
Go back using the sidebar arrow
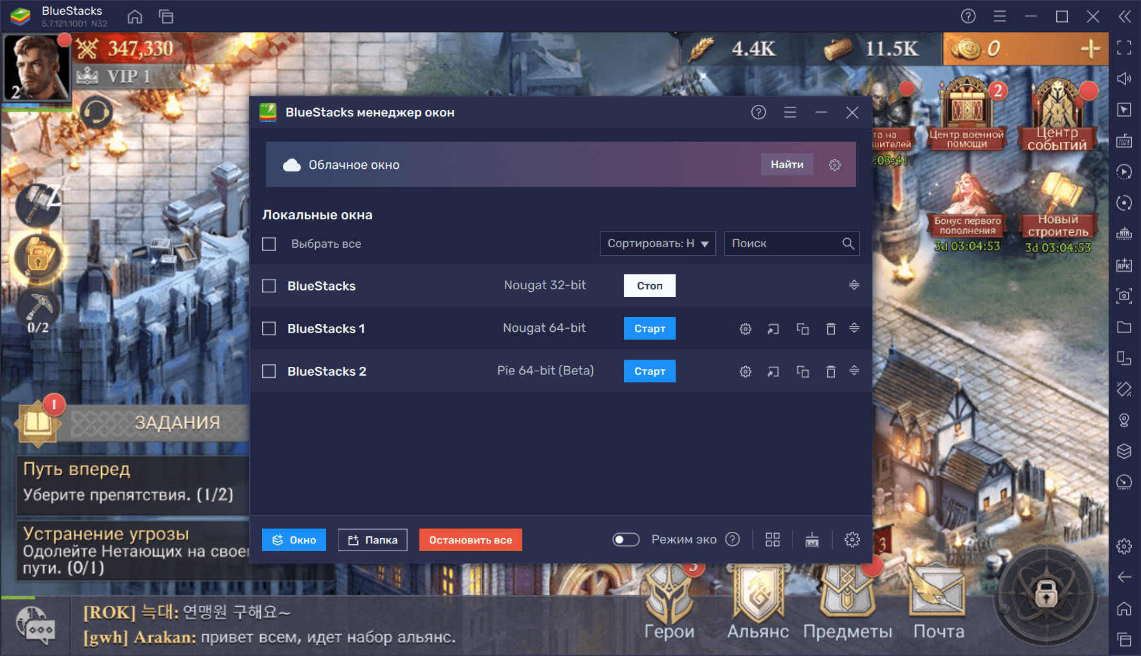coord(1125,577)
